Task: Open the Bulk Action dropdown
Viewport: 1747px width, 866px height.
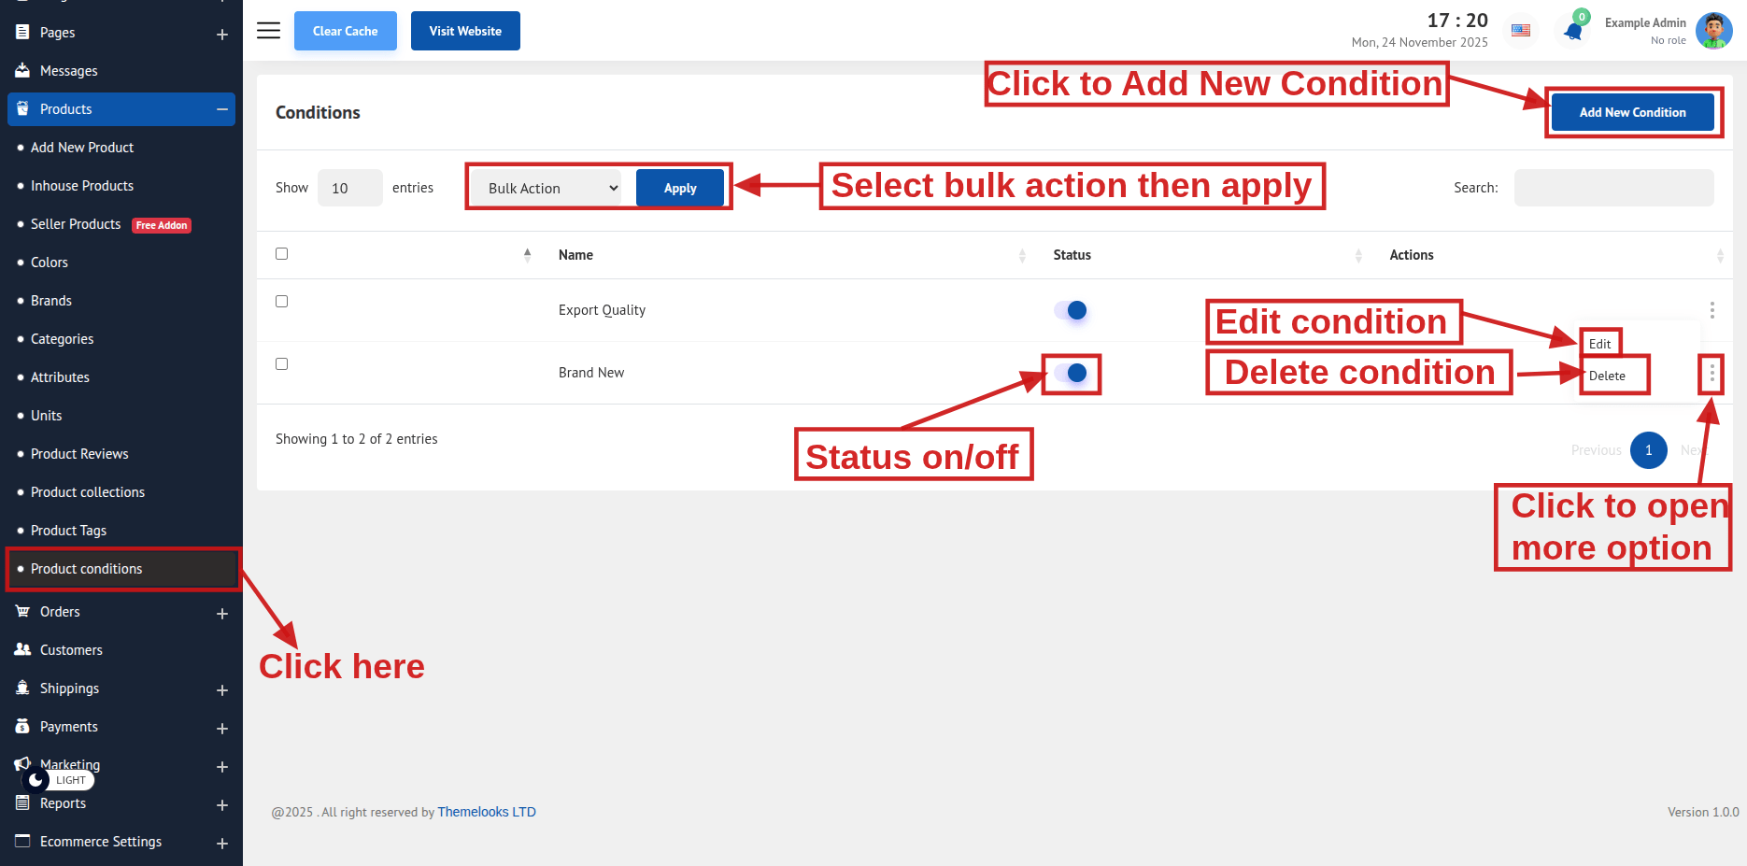Action: click(x=551, y=188)
